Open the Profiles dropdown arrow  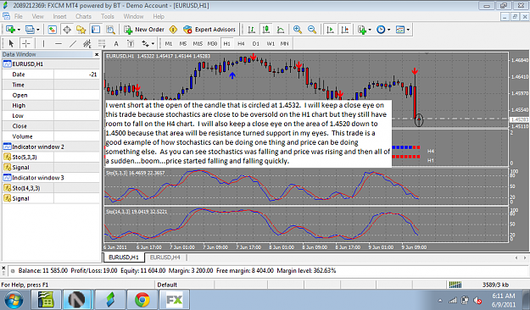click(x=37, y=30)
